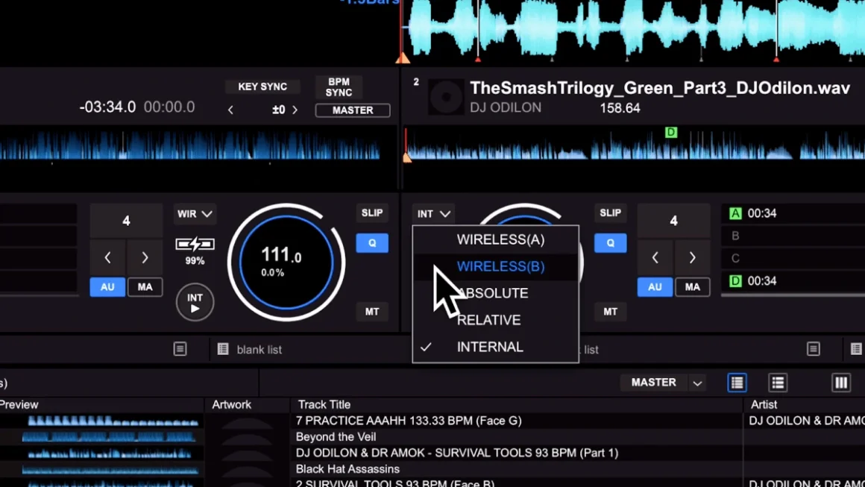Click remaining time -03:34.0 display
Screen dimensions: 865x487
(x=107, y=107)
